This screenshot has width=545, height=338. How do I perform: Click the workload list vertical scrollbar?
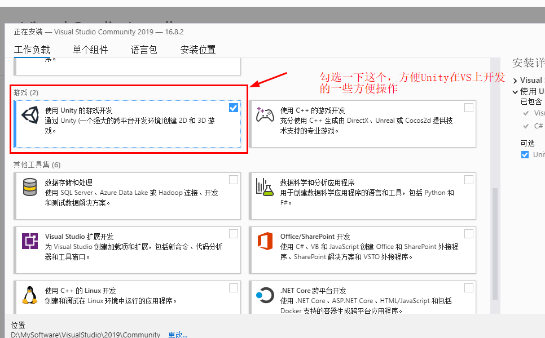(495, 244)
